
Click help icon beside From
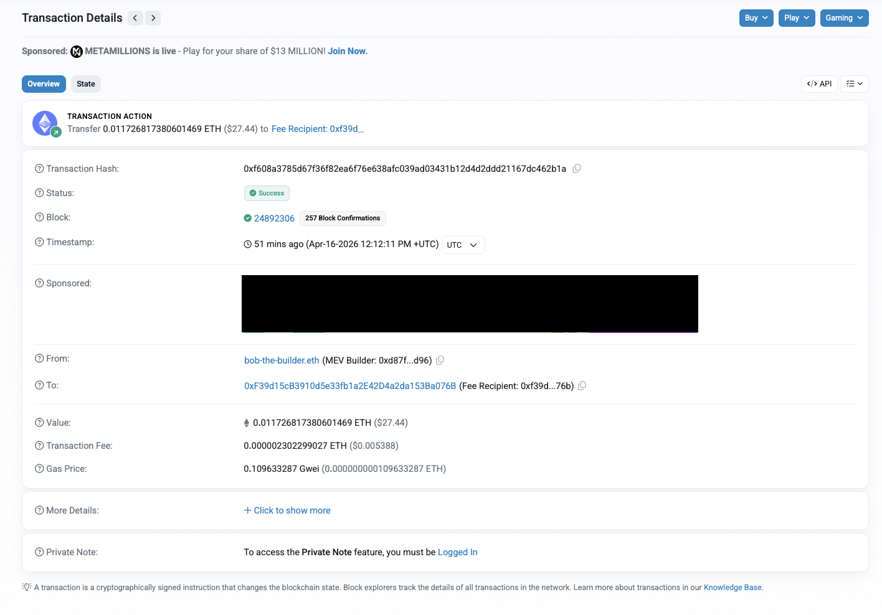[39, 359]
